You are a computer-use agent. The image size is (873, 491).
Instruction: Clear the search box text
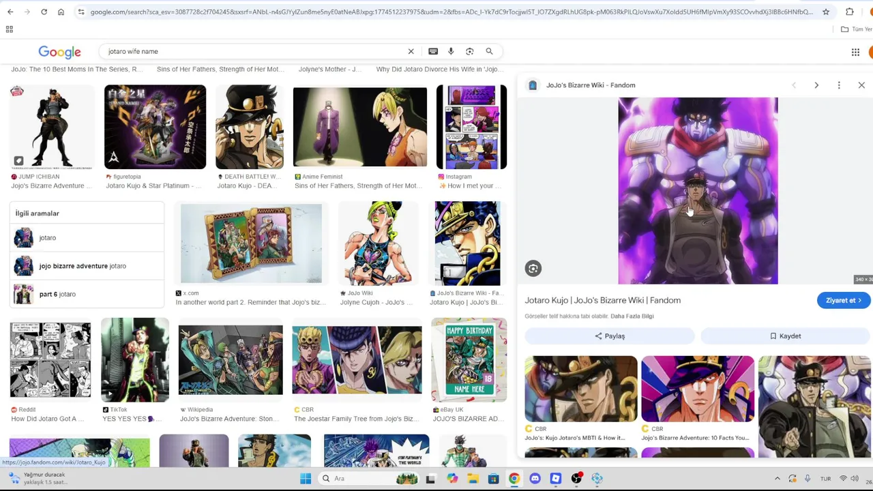[411, 51]
